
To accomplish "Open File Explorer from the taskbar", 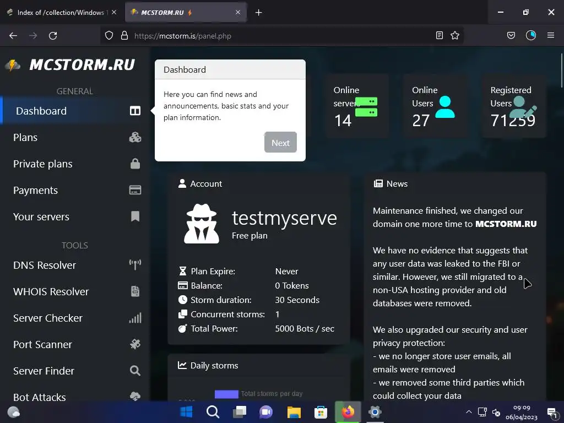I will tap(294, 412).
